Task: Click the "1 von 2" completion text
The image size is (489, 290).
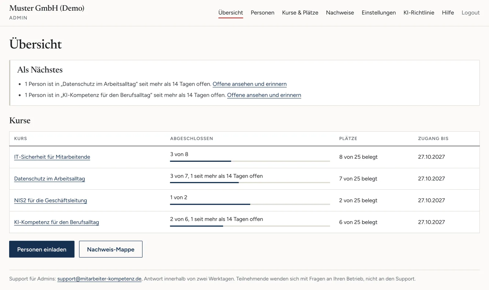Action: (x=178, y=198)
